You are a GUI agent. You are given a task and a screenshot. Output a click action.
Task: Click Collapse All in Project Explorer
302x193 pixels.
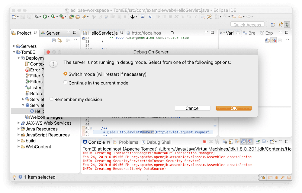[x=54, y=40]
